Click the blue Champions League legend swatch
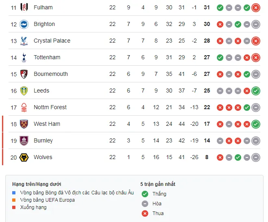This screenshot has height=222, width=268. (14, 193)
